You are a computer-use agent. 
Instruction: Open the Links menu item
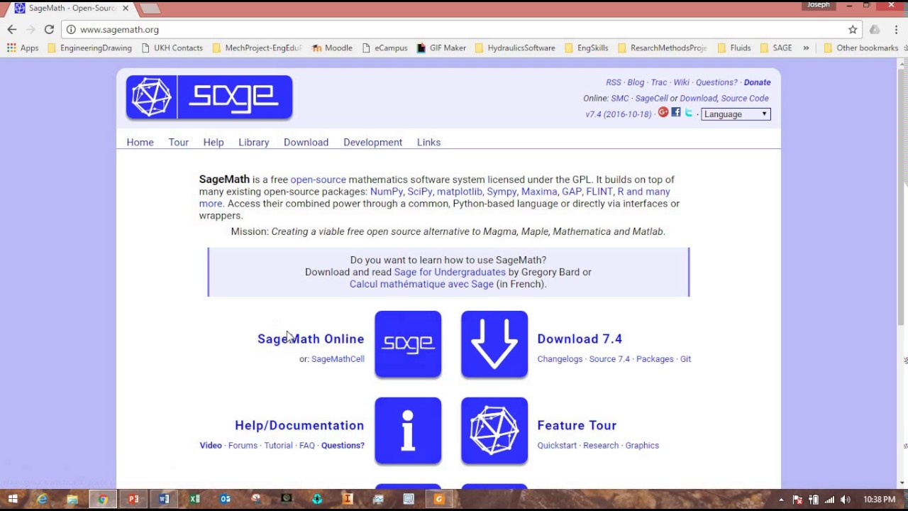[x=428, y=142]
